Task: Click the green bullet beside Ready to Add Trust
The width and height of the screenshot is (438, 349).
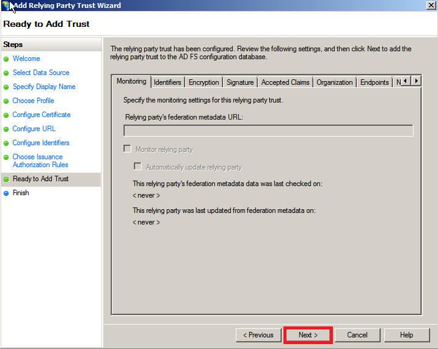Action: coord(6,179)
